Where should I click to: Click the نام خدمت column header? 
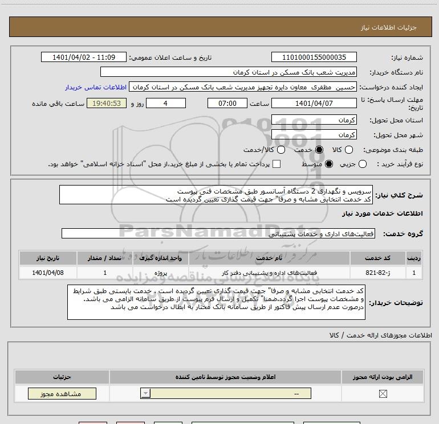point(269,258)
